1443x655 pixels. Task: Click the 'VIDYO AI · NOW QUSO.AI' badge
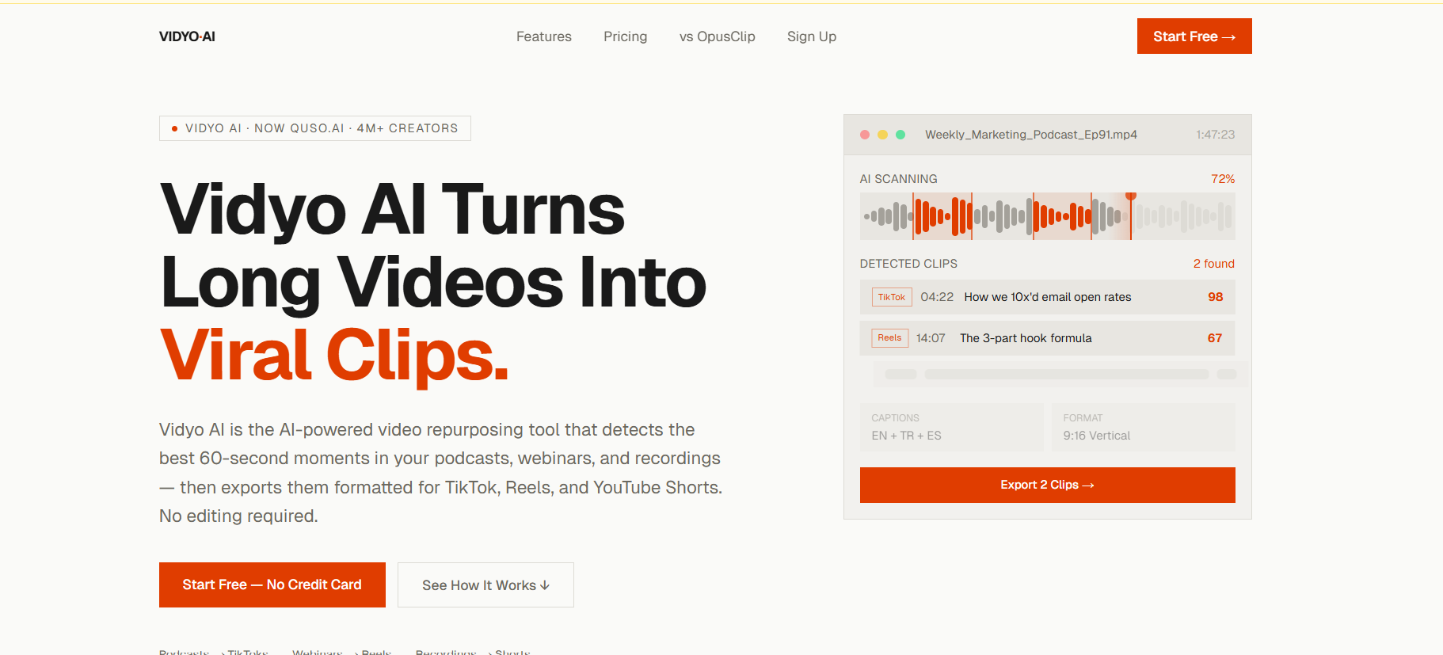coord(315,128)
